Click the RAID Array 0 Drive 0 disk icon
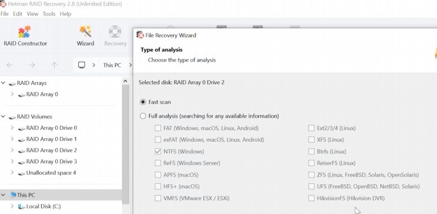This screenshot has height=214, width=437. (22, 129)
